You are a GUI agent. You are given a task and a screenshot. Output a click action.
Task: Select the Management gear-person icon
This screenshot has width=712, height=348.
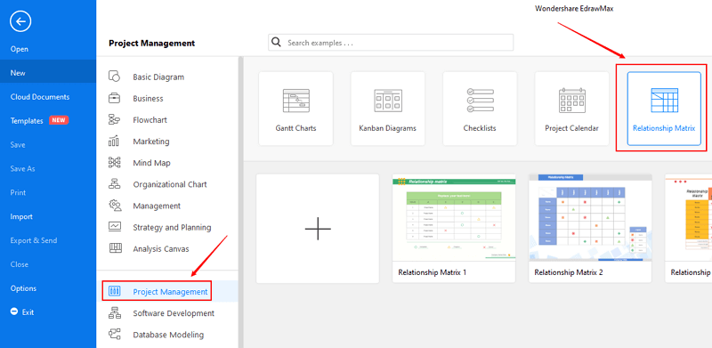tap(115, 206)
